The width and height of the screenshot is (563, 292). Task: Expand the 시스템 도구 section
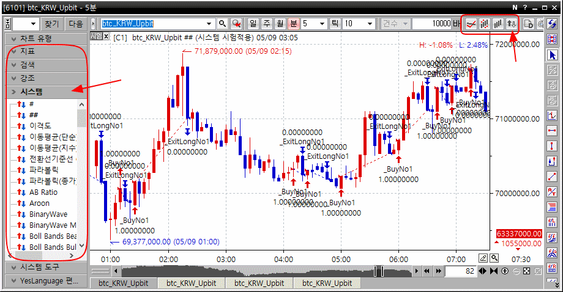click(46, 267)
